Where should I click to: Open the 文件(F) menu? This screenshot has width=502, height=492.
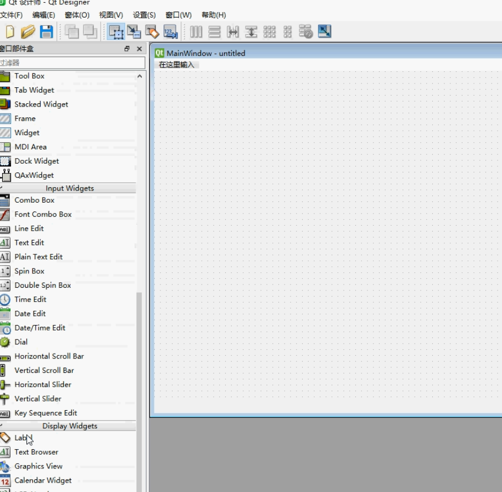point(11,15)
